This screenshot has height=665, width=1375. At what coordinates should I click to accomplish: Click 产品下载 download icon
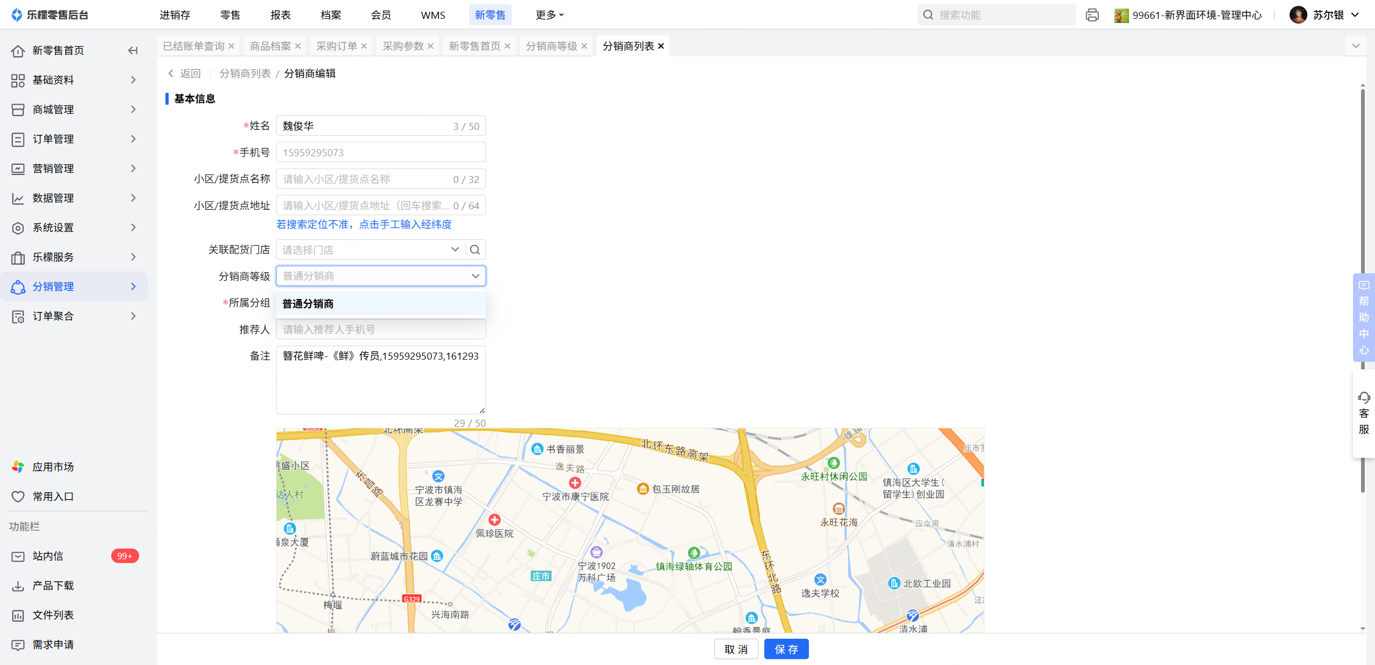tap(18, 586)
